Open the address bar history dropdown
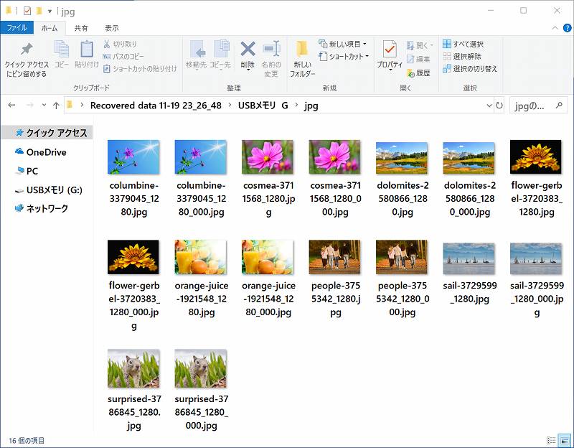574x448 pixels. coord(489,106)
